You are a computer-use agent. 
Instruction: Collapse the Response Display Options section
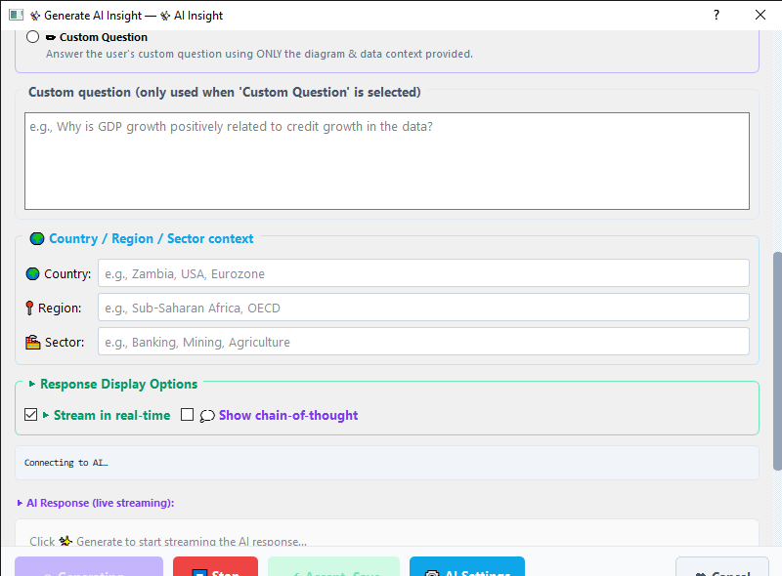(32, 384)
